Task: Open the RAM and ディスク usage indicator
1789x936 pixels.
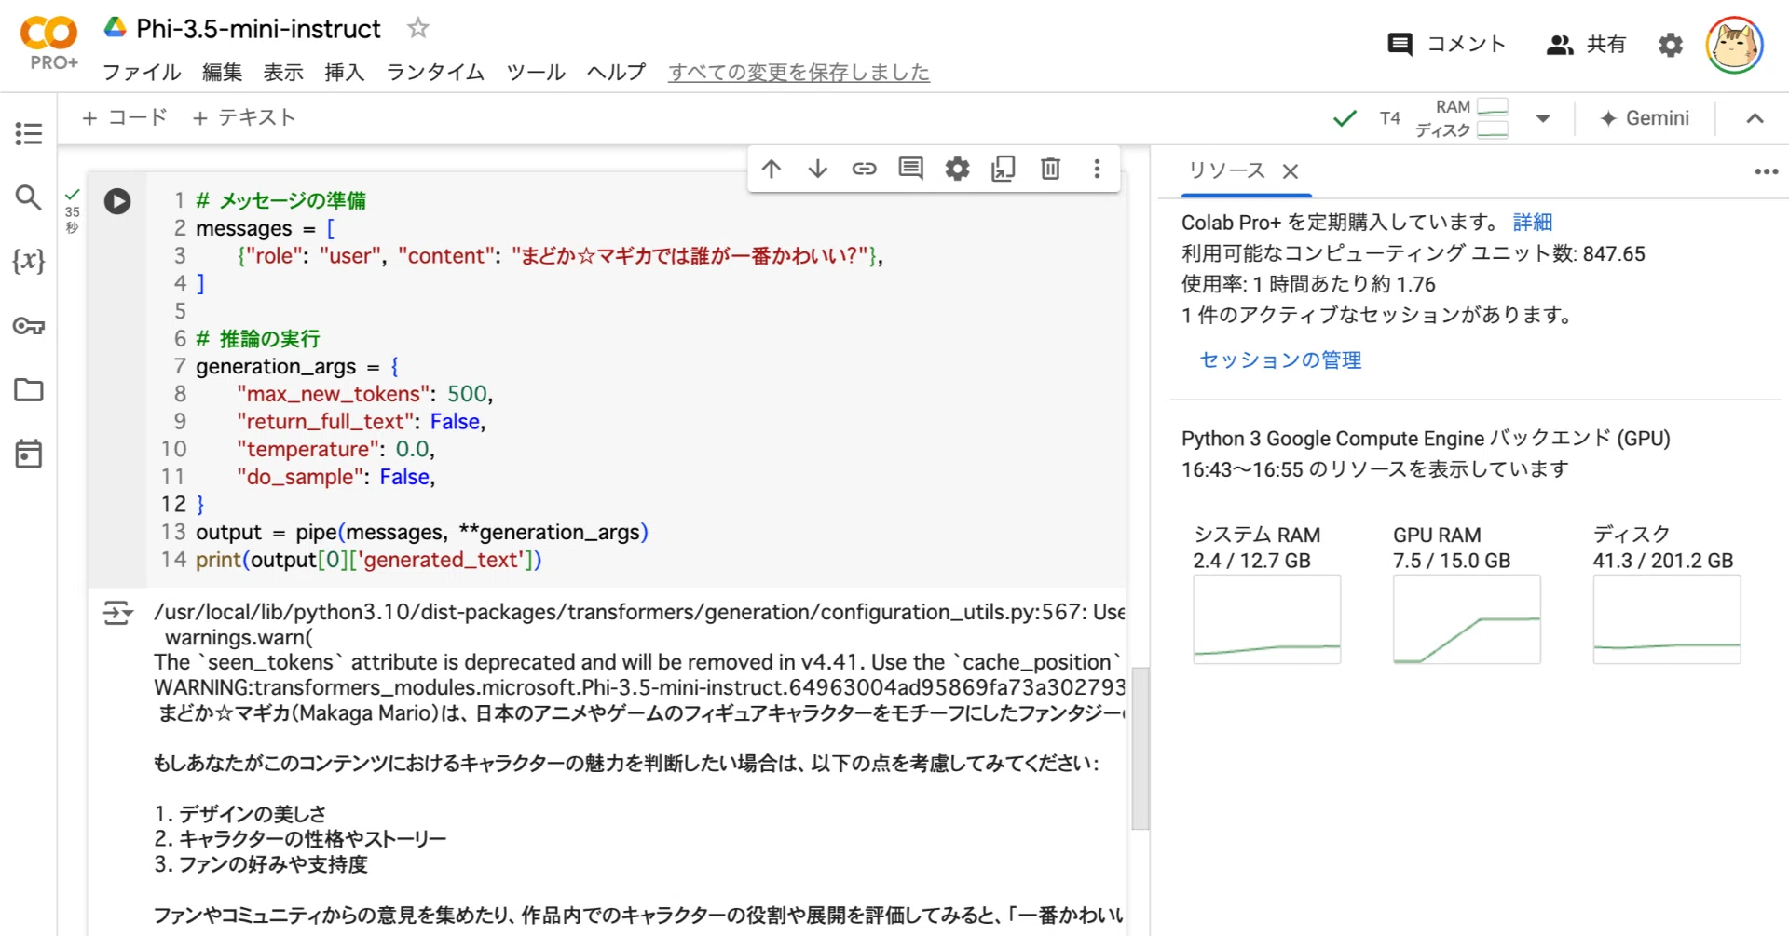Action: (x=1461, y=118)
